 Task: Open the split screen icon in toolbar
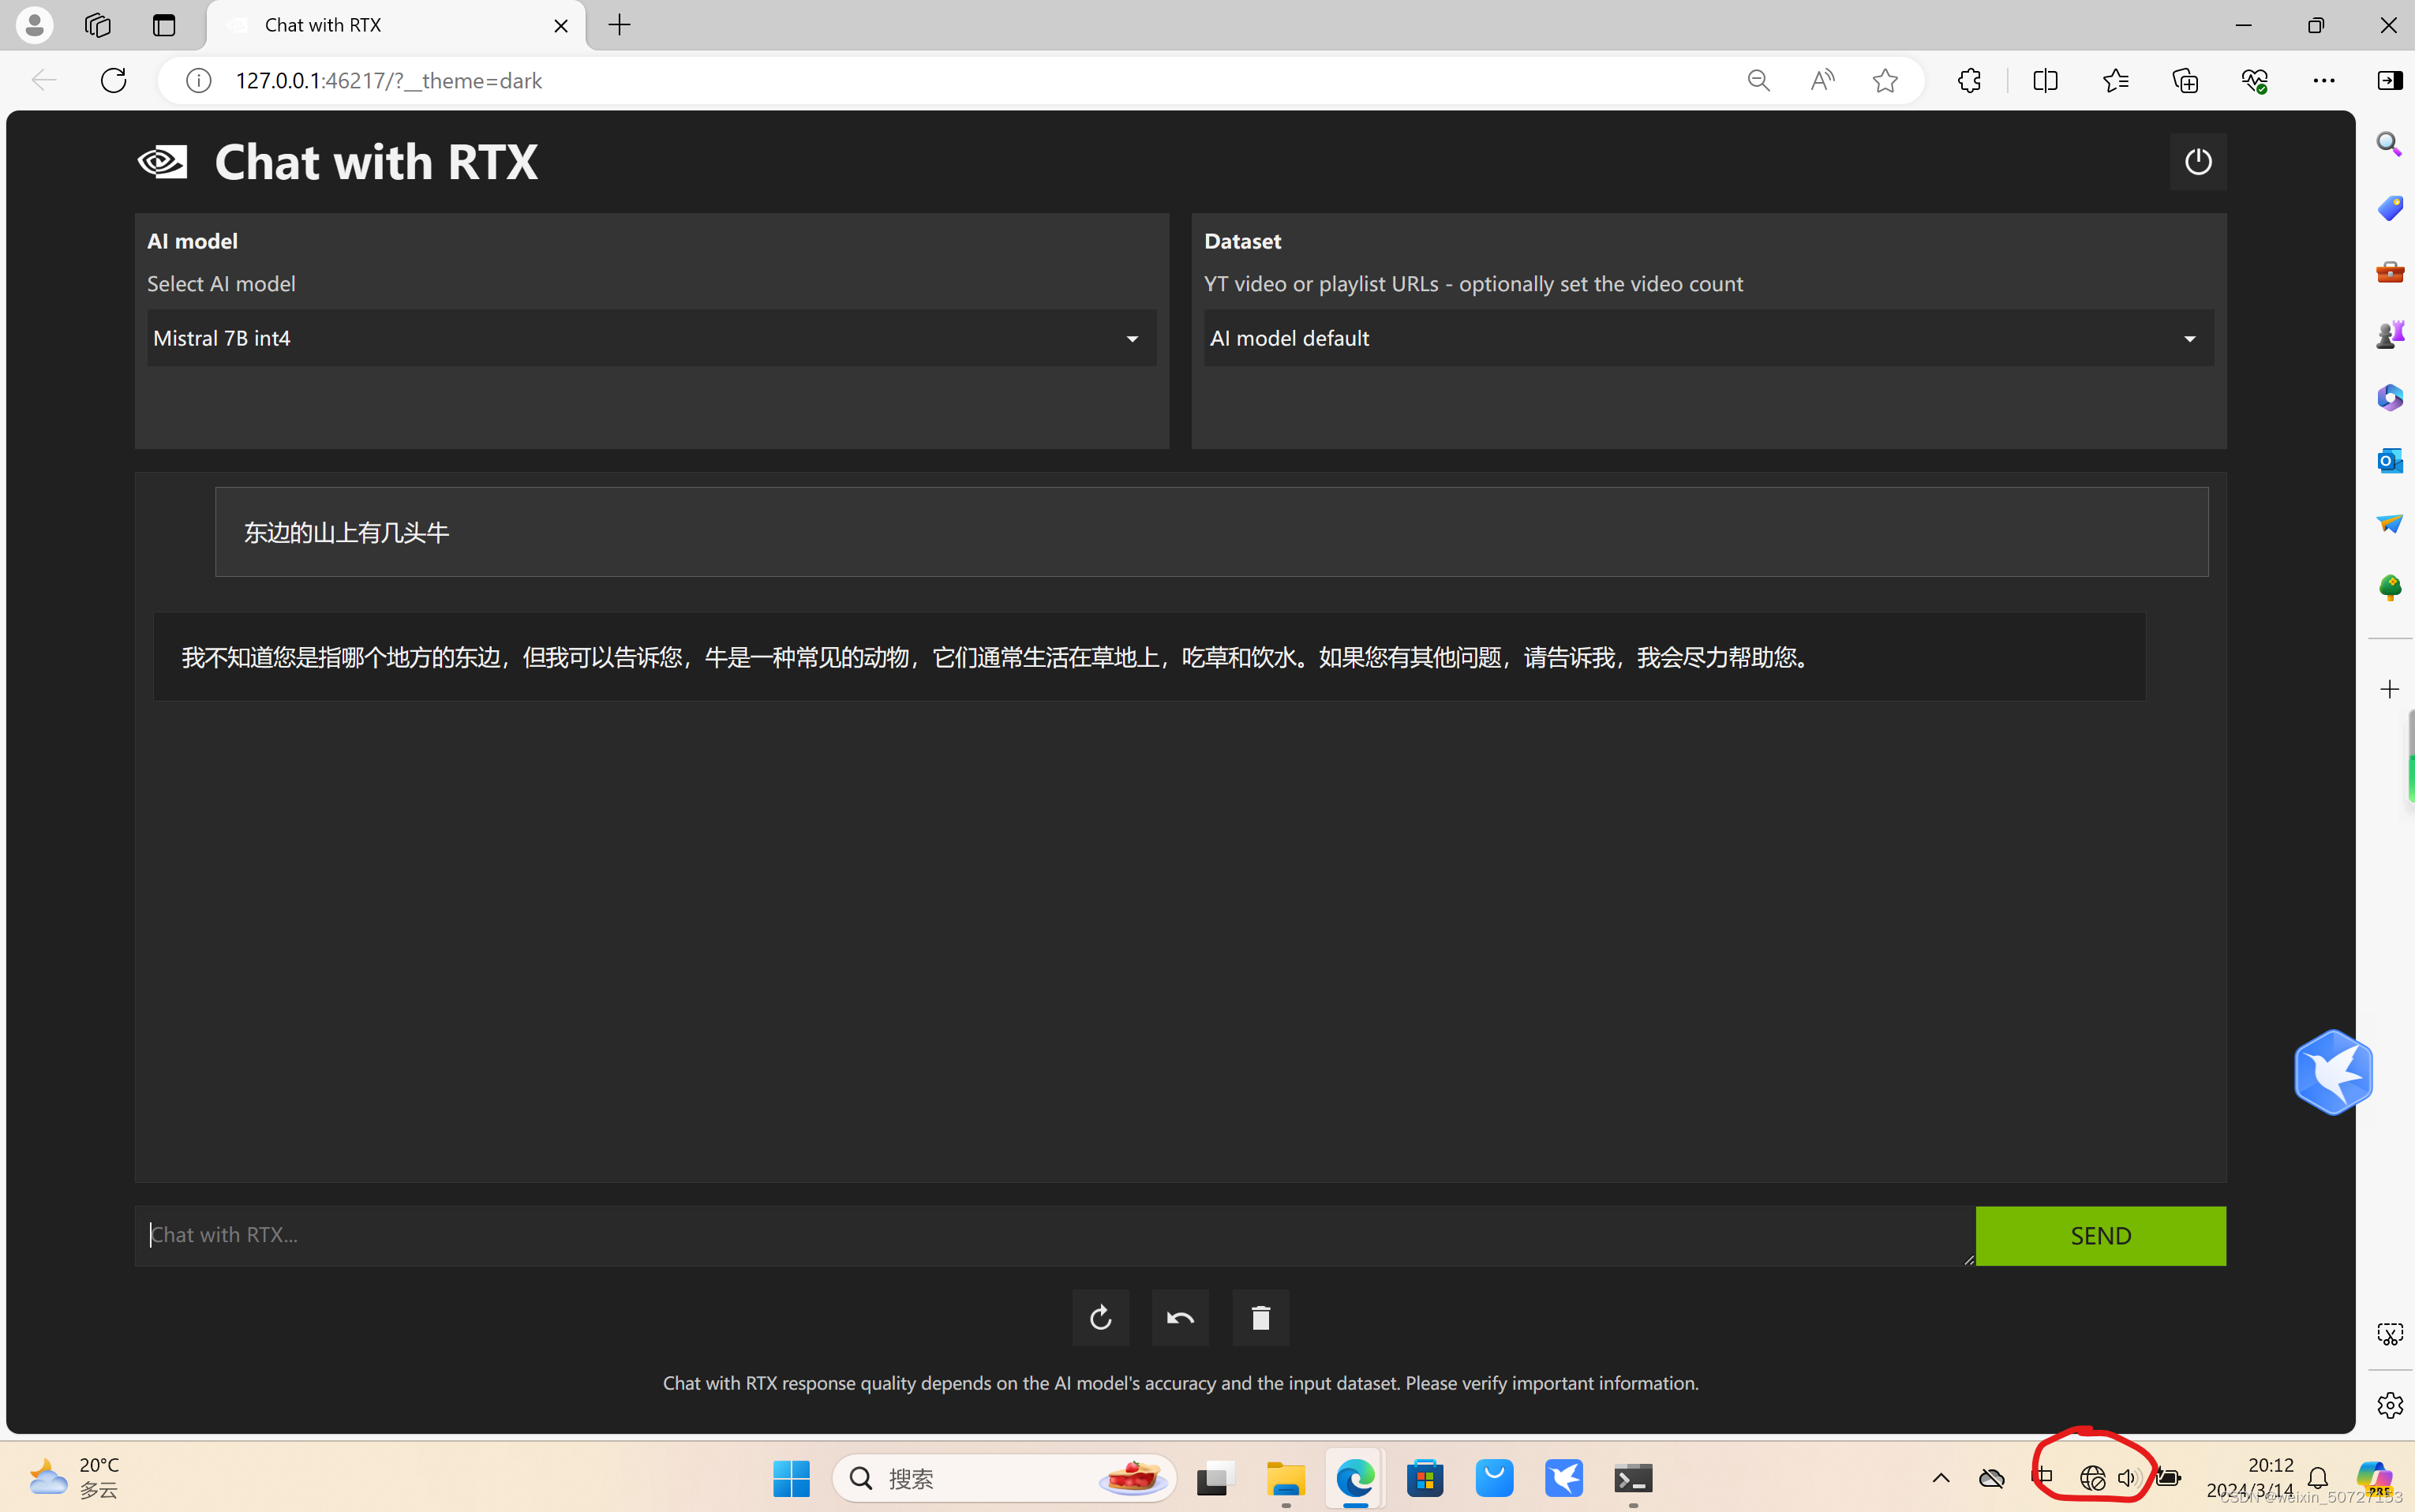point(2045,80)
